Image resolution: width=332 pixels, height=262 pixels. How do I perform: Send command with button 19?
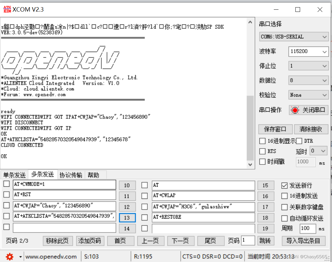[x=266, y=229]
